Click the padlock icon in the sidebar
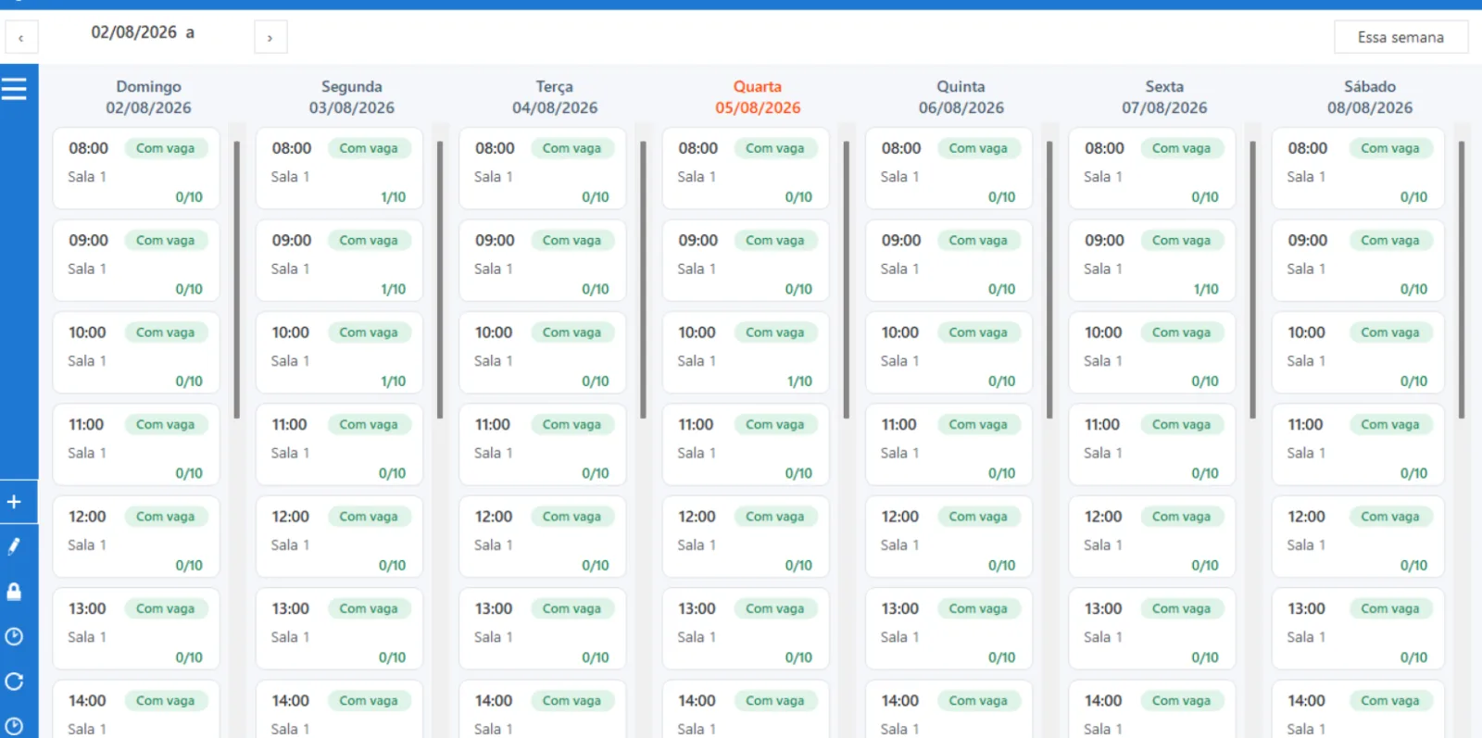1482x738 pixels. [x=14, y=591]
